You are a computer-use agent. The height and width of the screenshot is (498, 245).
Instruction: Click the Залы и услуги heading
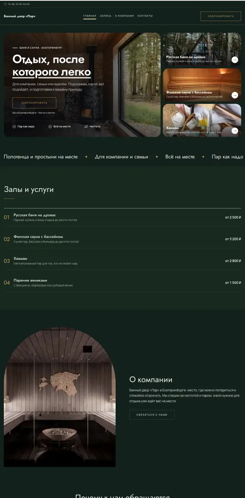click(x=29, y=190)
